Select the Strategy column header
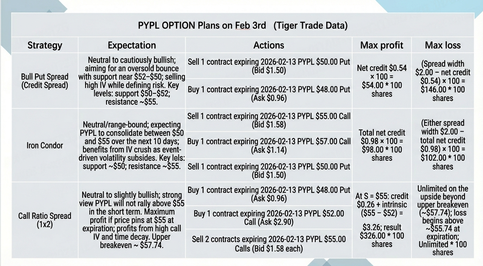The width and height of the screenshot is (483, 266). pos(45,45)
